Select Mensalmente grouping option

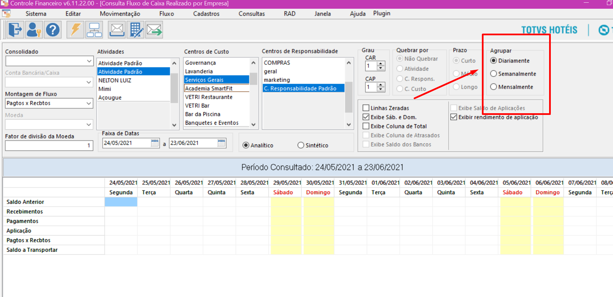[x=512, y=87]
